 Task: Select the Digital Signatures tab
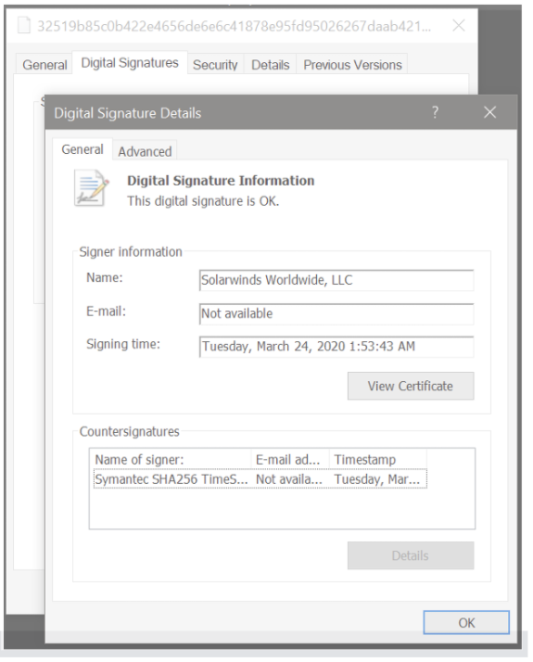pyautogui.click(x=130, y=63)
